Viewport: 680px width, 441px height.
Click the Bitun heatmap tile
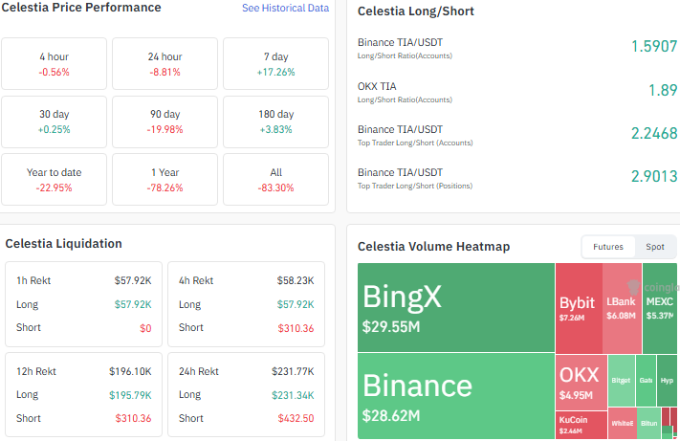coord(648,423)
